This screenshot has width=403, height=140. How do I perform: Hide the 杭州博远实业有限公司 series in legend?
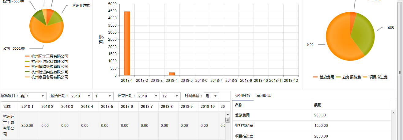[x=49, y=72]
